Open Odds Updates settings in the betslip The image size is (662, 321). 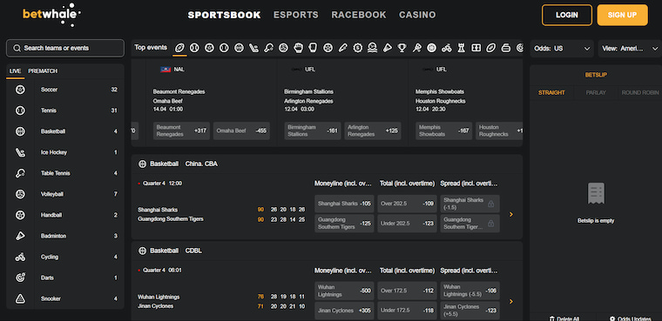632,319
